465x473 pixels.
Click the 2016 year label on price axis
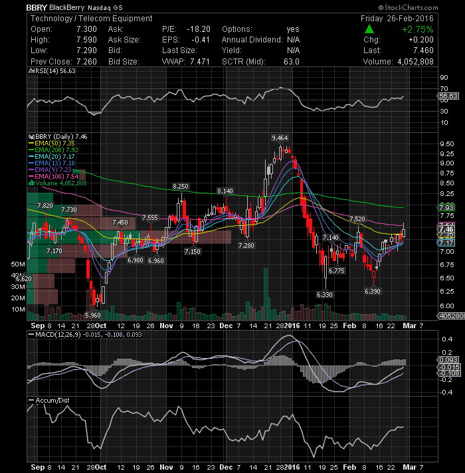[x=292, y=326]
